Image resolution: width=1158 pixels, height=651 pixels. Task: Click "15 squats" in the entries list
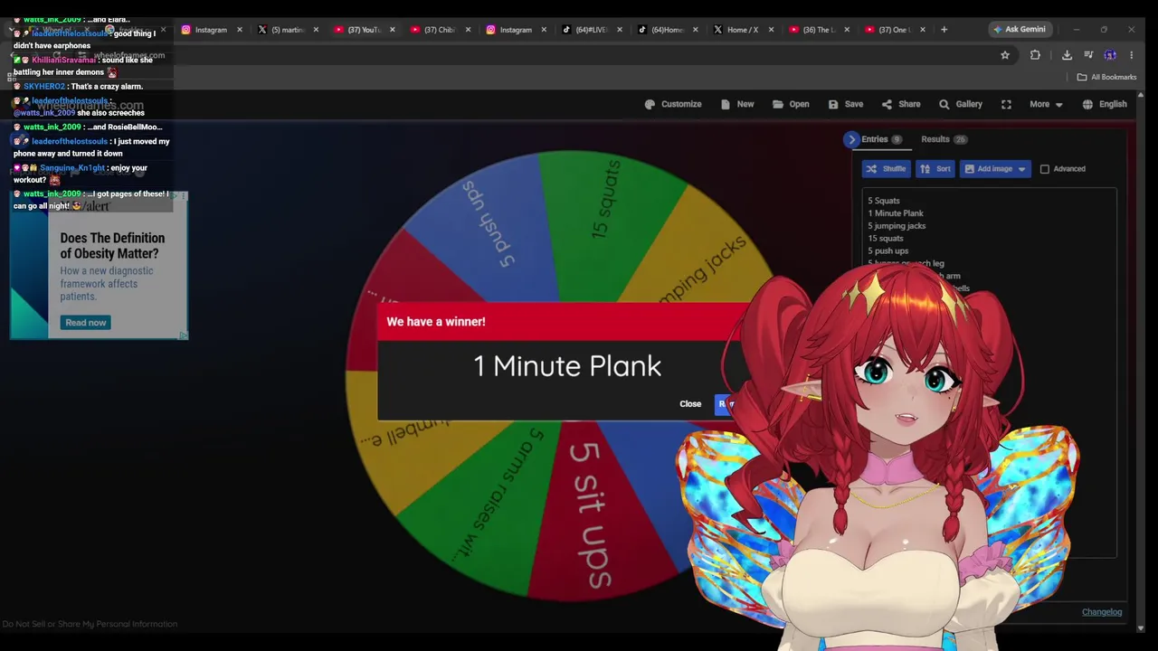[886, 239]
